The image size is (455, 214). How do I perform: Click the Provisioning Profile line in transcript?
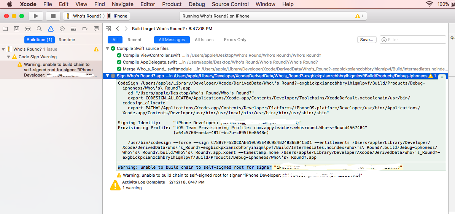[243, 128]
